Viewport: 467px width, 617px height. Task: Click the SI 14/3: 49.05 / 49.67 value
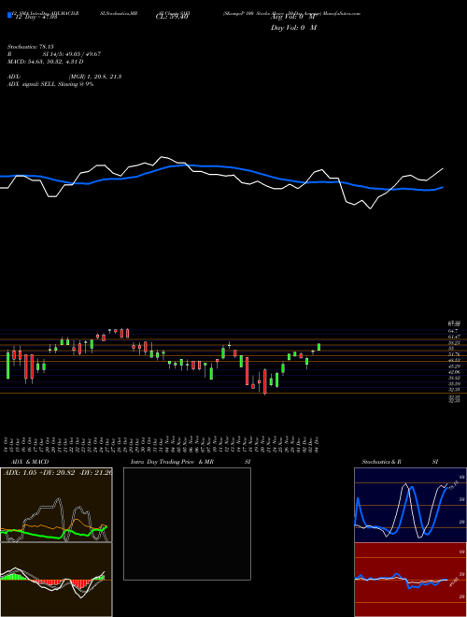tap(72, 54)
